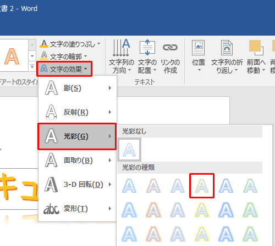Screen dimensions: 275x246
Task: Click the 文字の輪郭 outlined A icon
Action: 44,55
